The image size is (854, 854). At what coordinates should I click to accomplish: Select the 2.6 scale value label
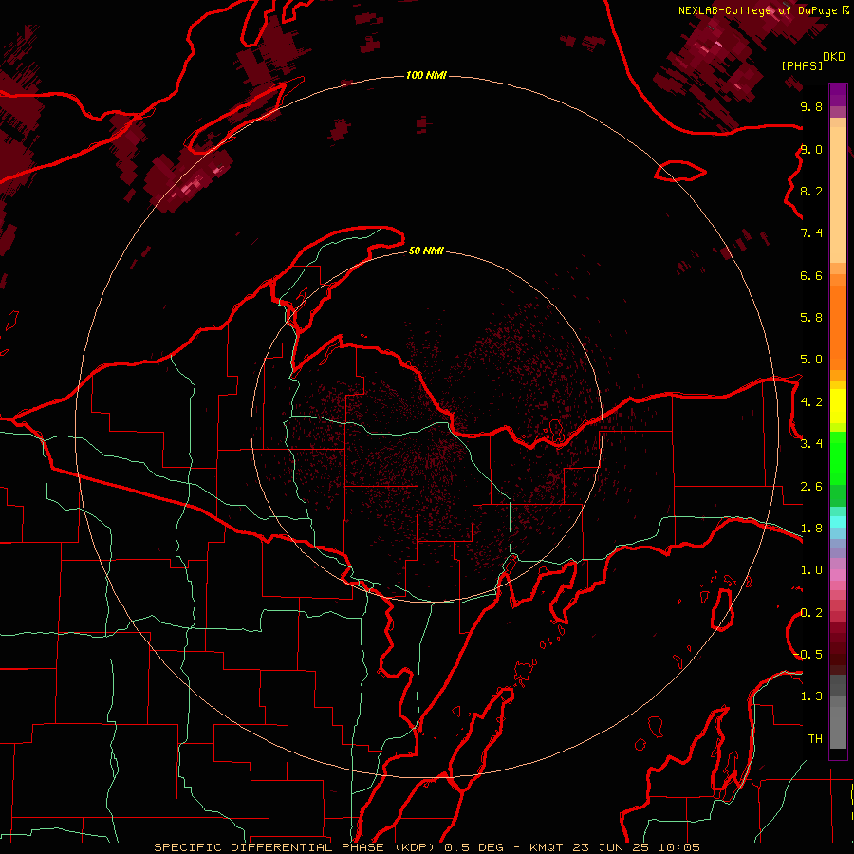click(x=811, y=487)
